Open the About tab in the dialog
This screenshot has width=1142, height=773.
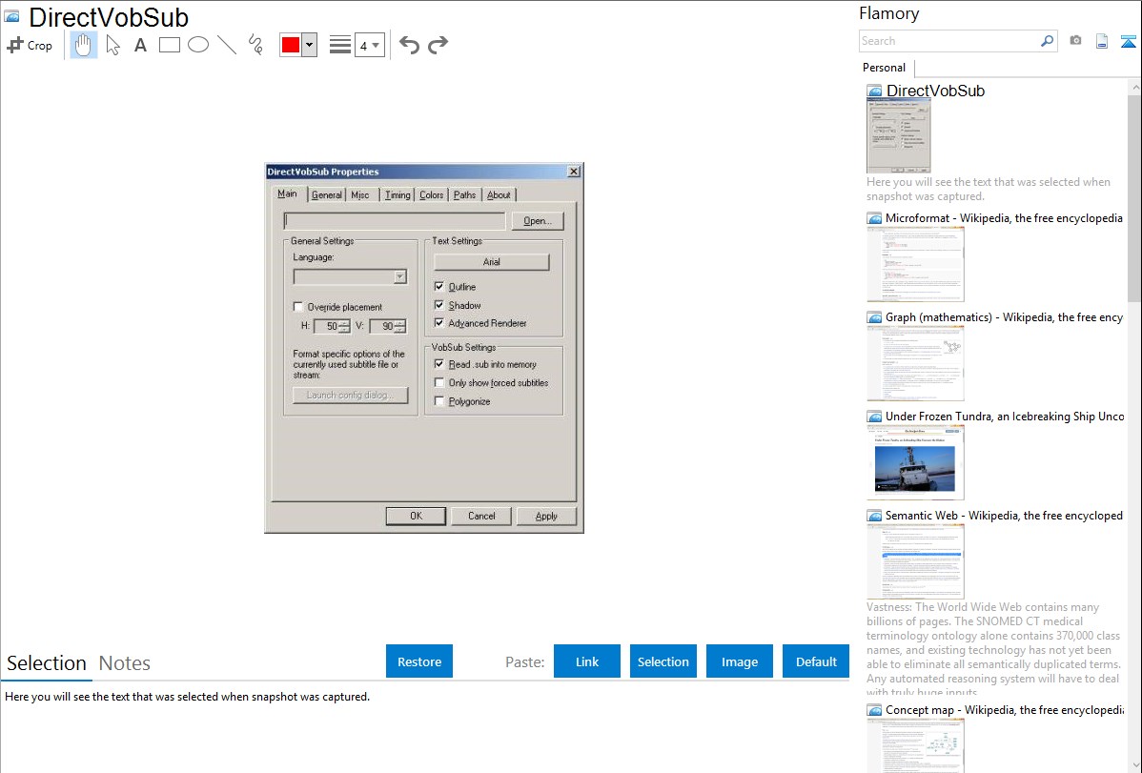click(x=499, y=194)
